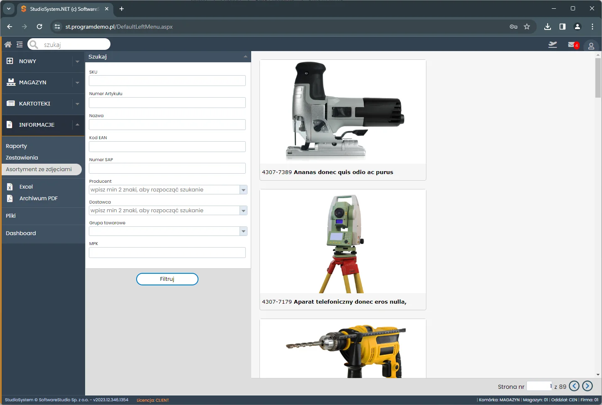Viewport: 602px width, 405px height.
Task: Open Chrome three-dot menu
Action: point(592,27)
